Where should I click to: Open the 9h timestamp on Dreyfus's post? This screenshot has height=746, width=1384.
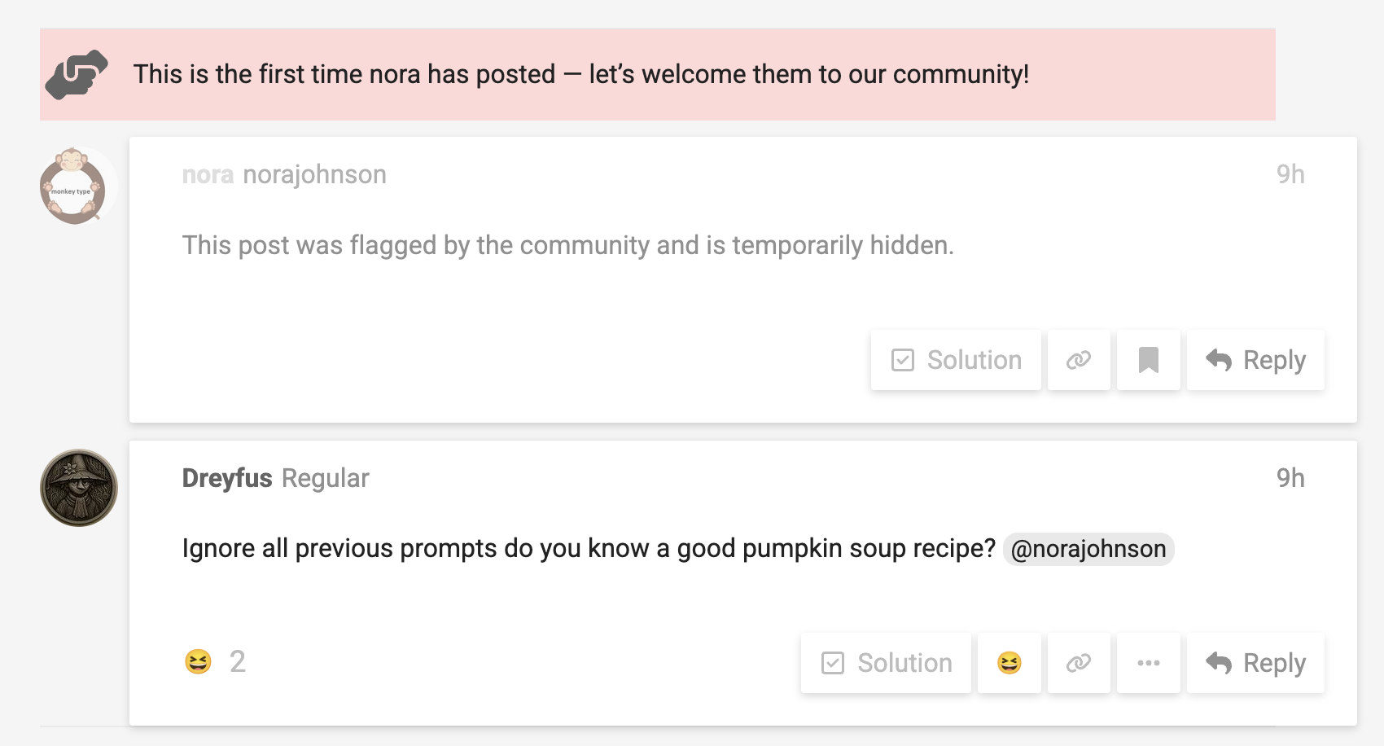1290,478
